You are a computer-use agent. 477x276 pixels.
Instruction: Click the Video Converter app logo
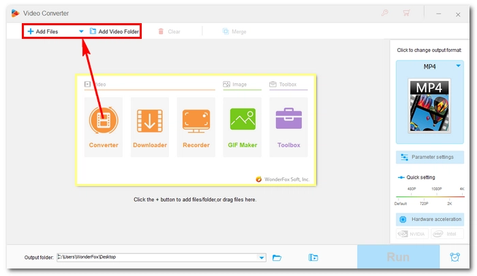pos(15,13)
